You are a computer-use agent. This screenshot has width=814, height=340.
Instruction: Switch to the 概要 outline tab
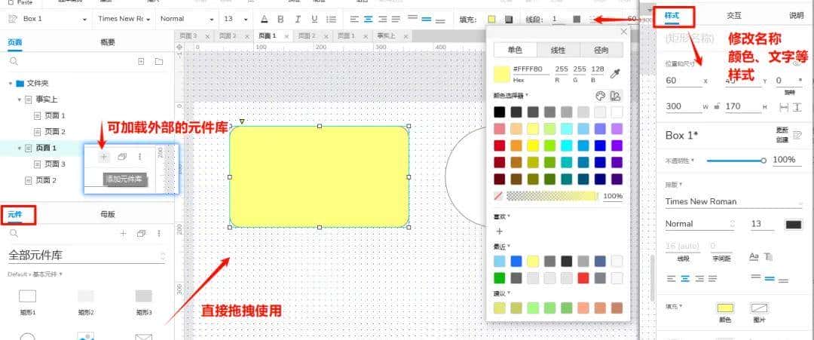(108, 42)
